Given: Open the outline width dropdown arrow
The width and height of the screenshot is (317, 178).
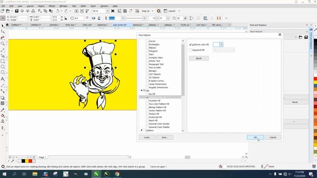Looking at the screenshot, I should pos(123,18).
